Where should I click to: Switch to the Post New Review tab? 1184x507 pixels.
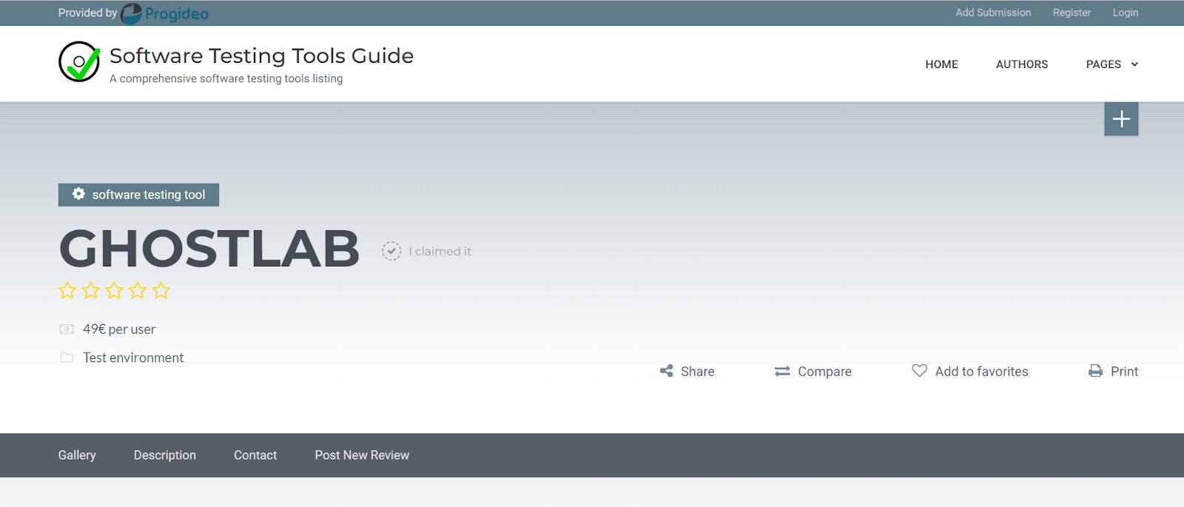click(362, 455)
